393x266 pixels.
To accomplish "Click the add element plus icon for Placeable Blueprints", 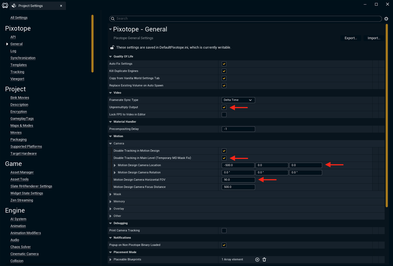I will point(257,260).
